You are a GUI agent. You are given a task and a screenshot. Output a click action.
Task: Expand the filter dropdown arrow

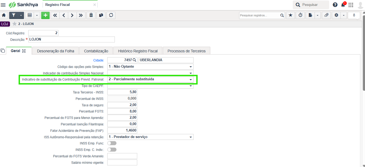pyautogui.click(x=21, y=15)
